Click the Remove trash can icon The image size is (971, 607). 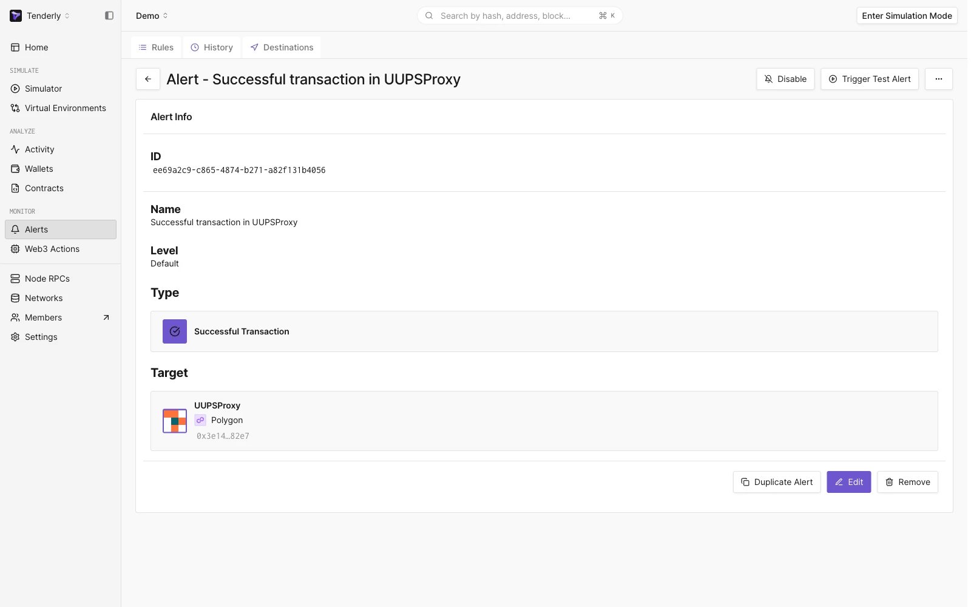tap(889, 482)
